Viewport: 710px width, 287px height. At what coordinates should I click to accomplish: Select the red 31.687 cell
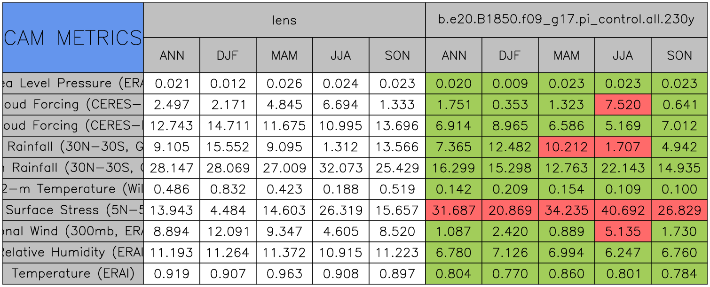point(453,210)
